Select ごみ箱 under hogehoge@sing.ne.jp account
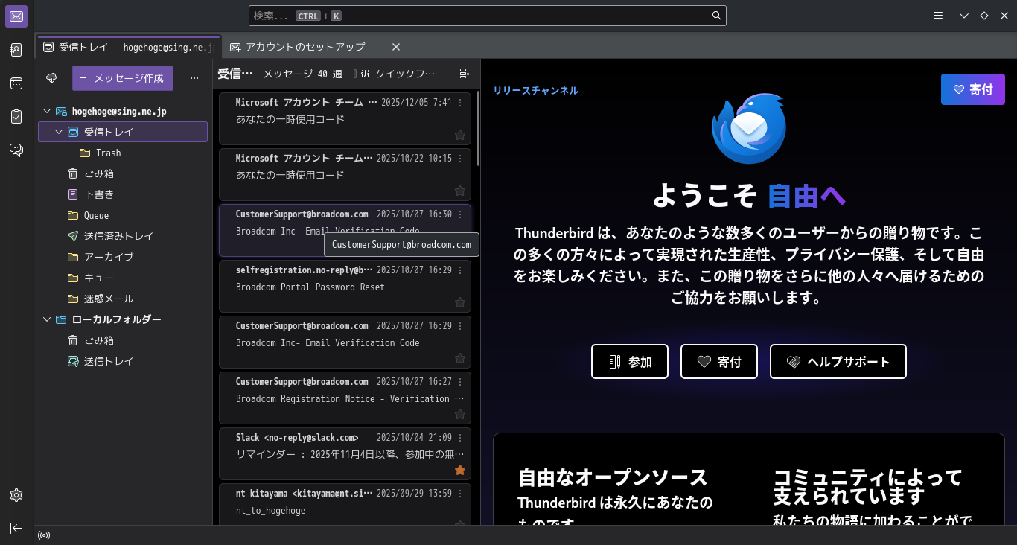Screen dimensions: 1017x545 click(123, 173)
